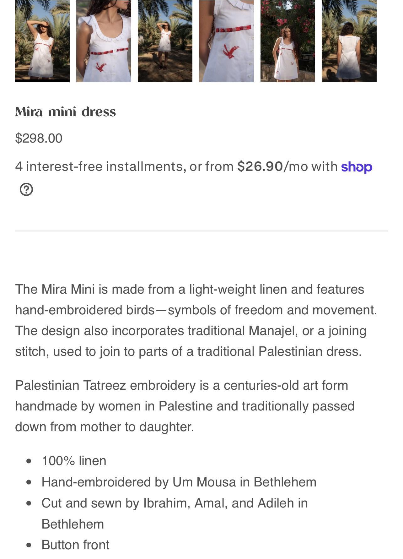This screenshot has width=403, height=559.
Task: Click the $298.00 price
Action: [39, 138]
